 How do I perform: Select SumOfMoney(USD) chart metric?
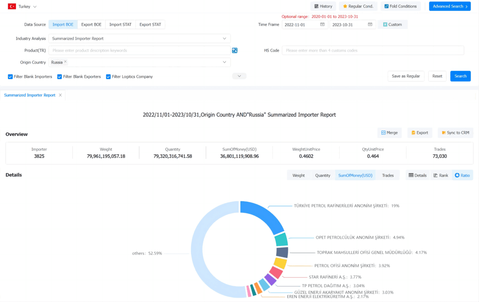[x=355, y=175]
